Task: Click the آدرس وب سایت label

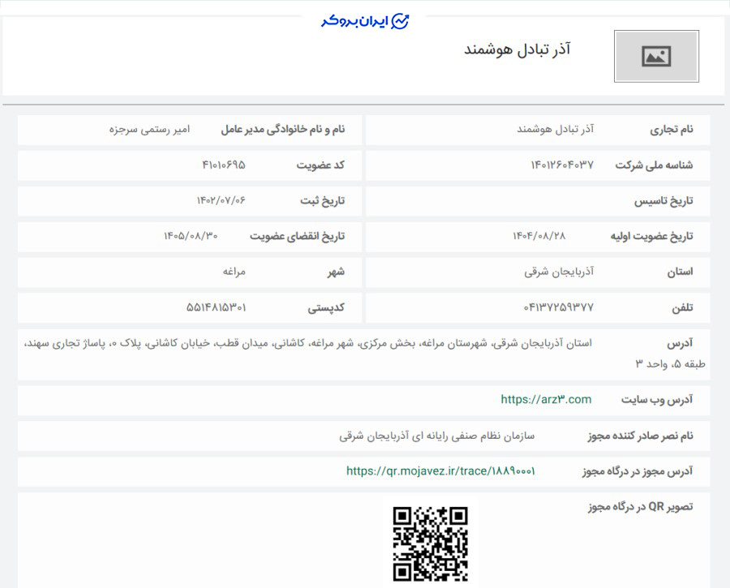Action: 657,400
